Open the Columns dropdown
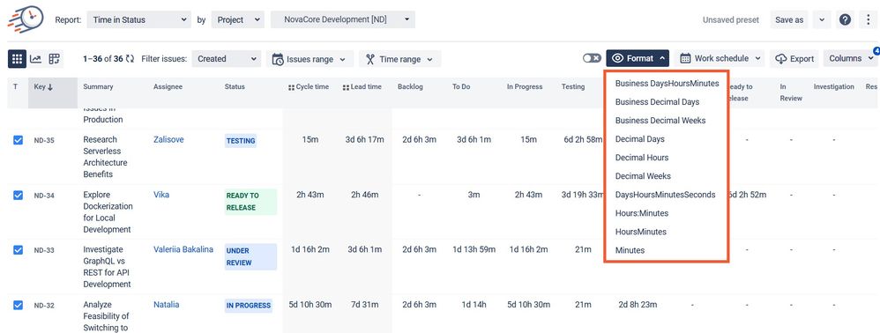Screen dimensions: 880x333 [x=851, y=58]
